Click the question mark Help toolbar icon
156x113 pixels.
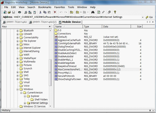(x=115, y=12)
